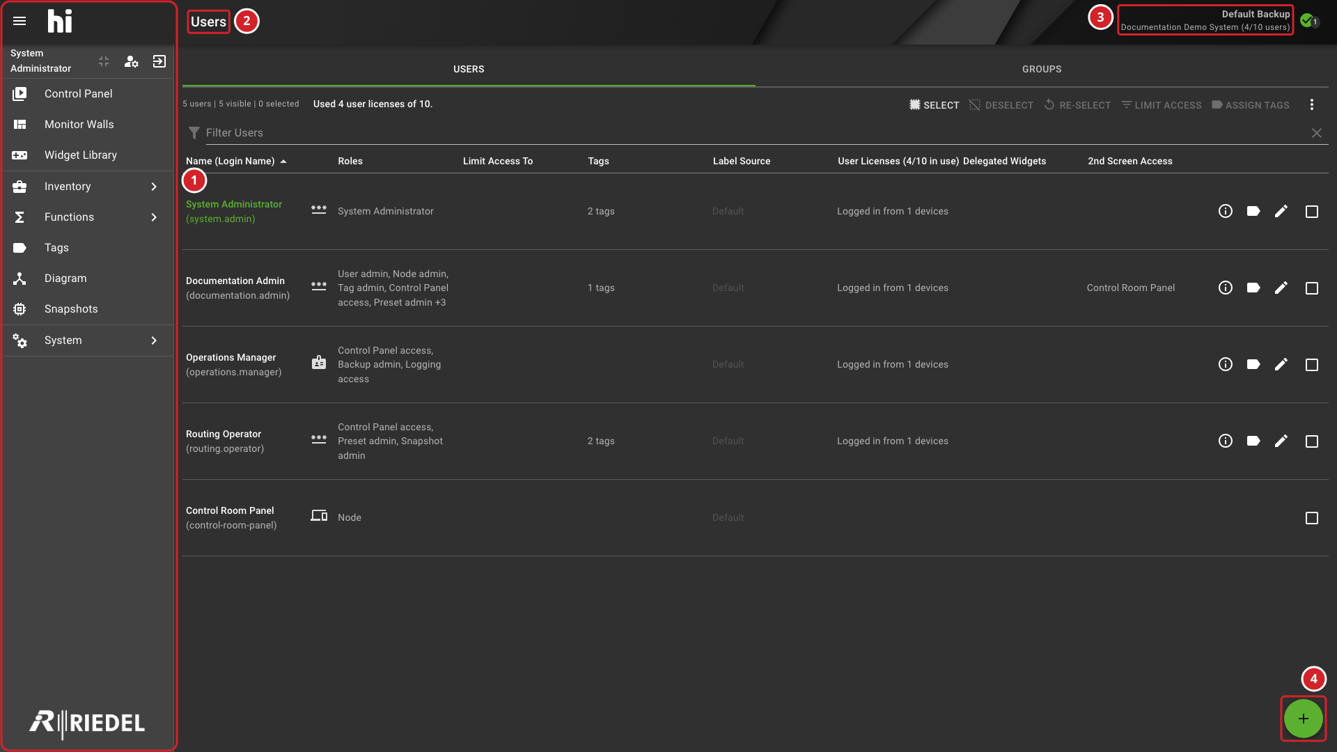Click the logout icon
The image size is (1337, 752).
(x=159, y=61)
